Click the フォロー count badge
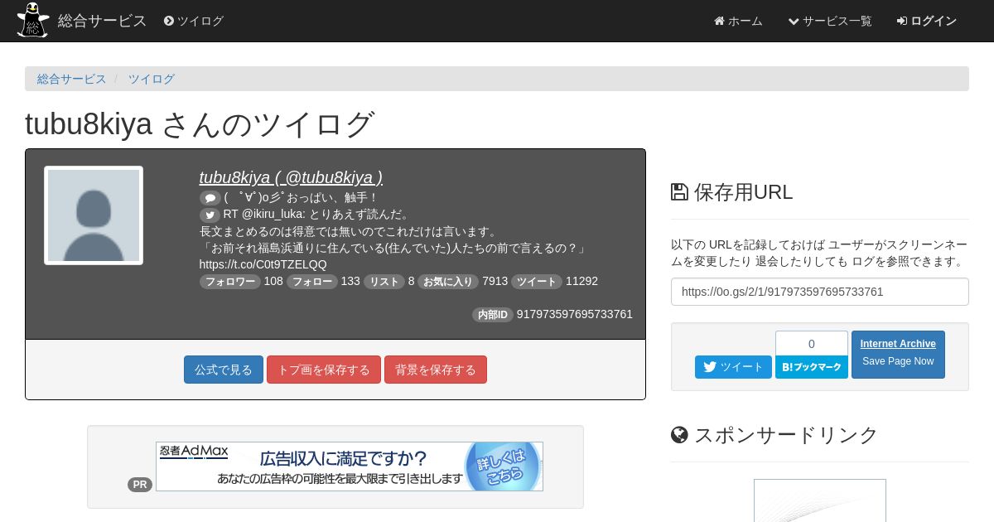 [312, 282]
